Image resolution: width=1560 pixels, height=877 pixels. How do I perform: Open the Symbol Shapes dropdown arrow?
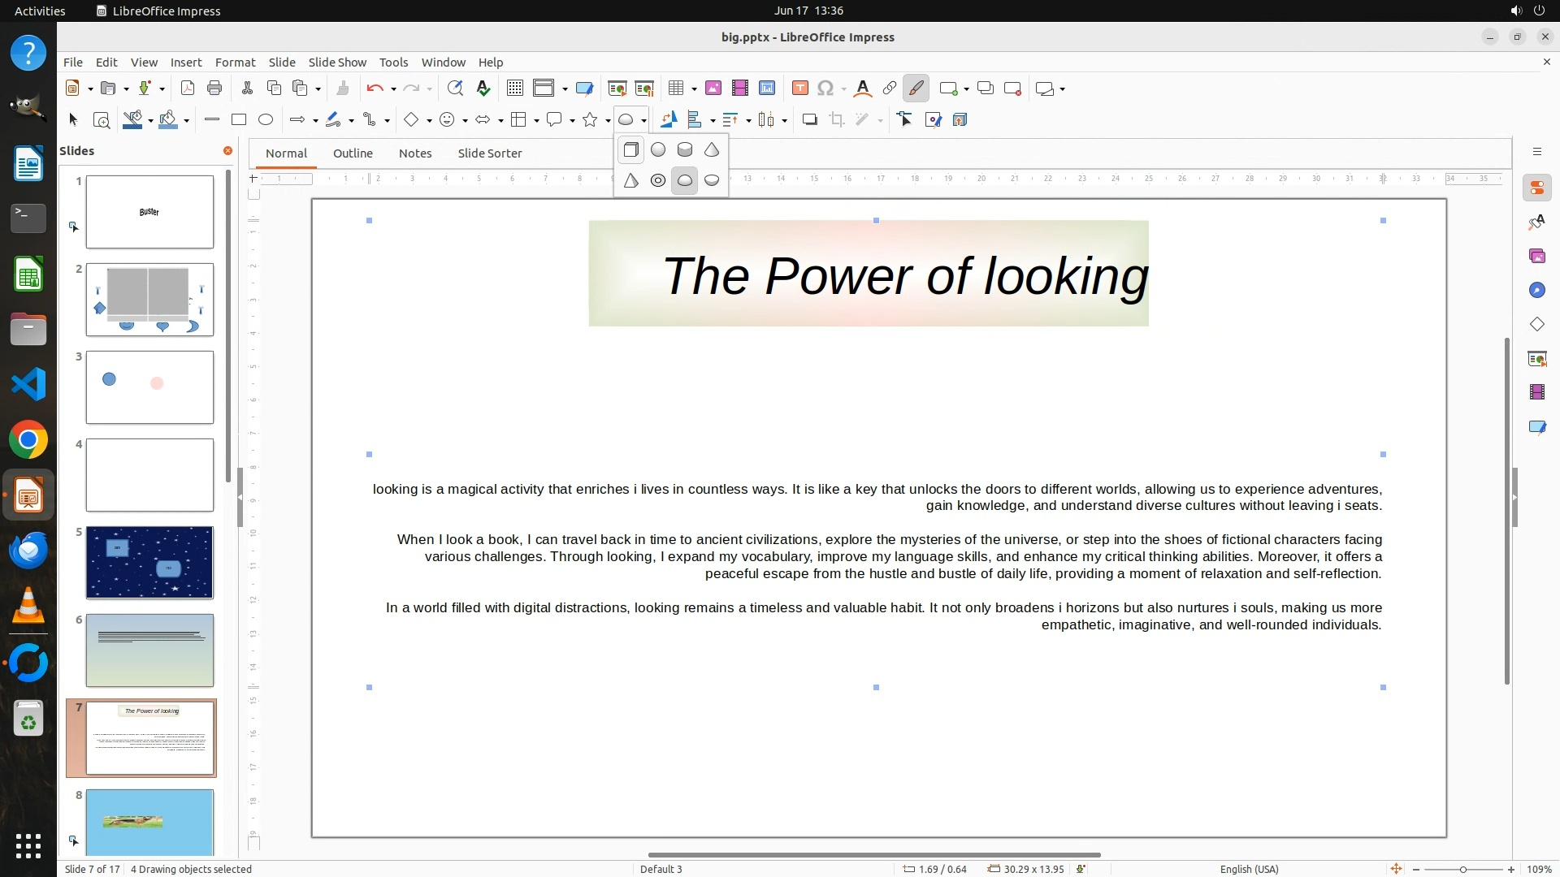coord(465,121)
